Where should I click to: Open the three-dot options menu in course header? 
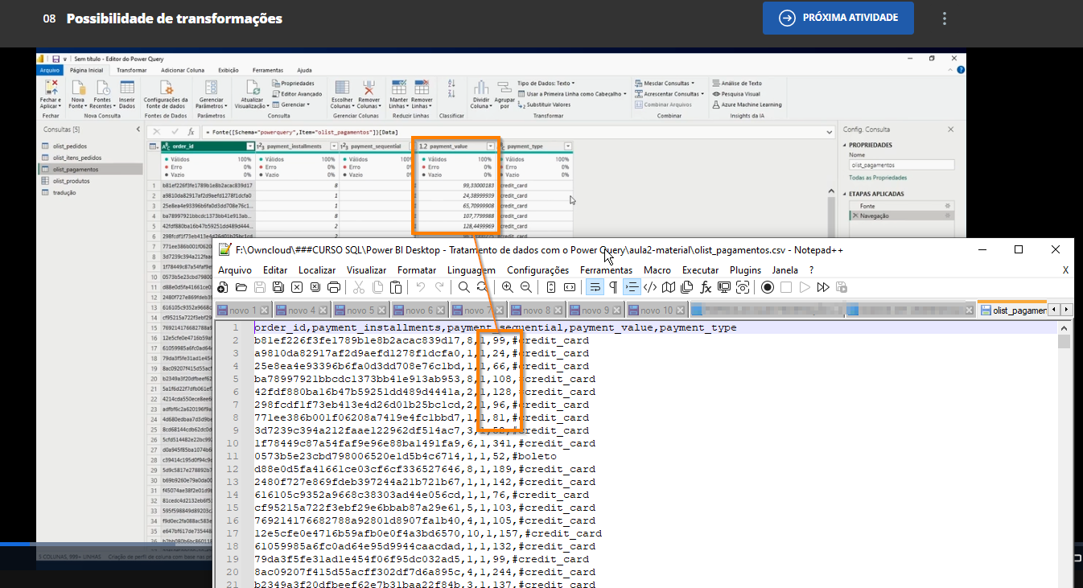pyautogui.click(x=945, y=18)
